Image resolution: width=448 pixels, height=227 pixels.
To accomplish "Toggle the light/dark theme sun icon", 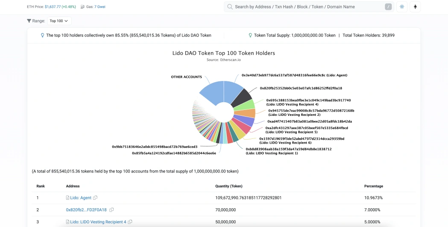I will [x=402, y=7].
